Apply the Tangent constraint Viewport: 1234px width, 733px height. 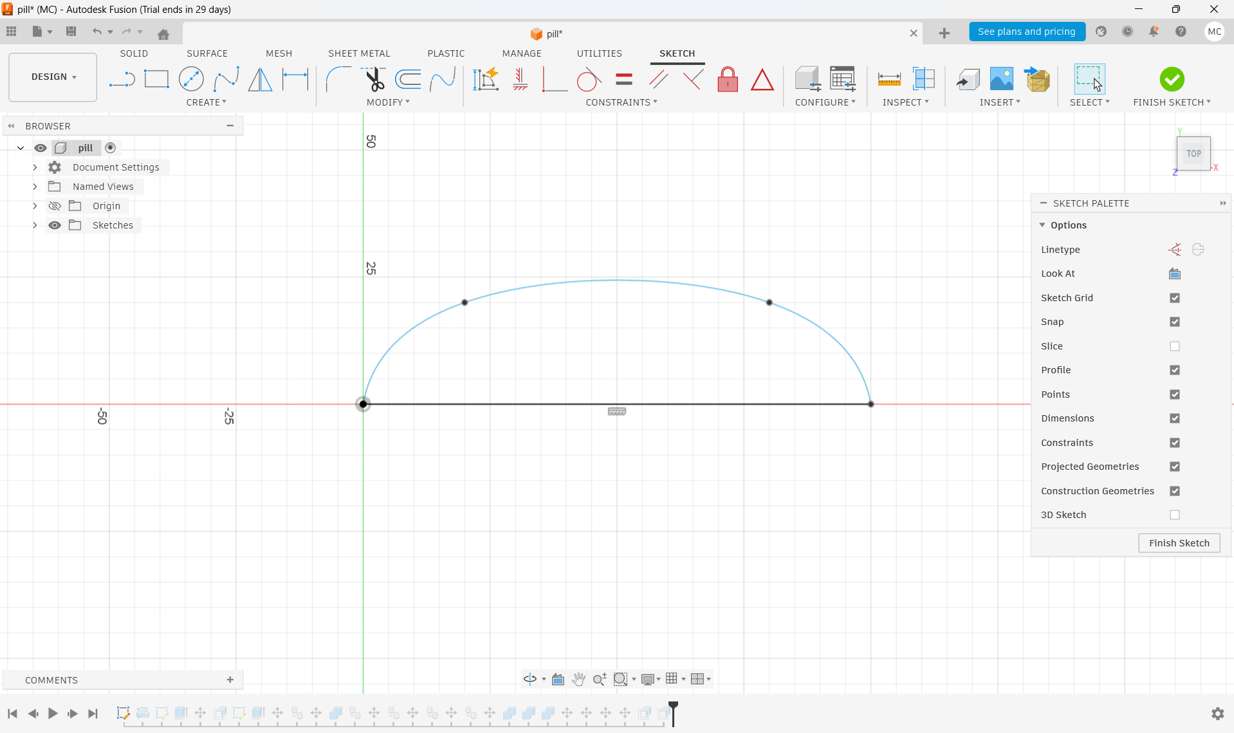587,79
